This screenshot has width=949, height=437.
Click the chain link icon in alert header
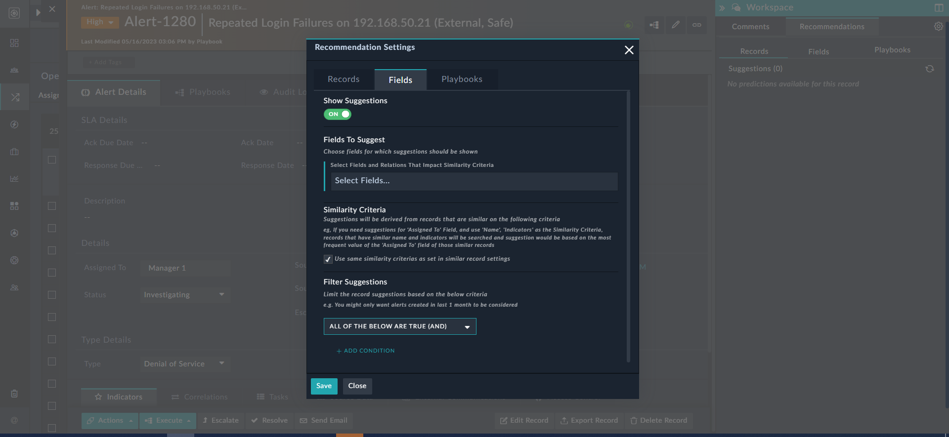696,25
